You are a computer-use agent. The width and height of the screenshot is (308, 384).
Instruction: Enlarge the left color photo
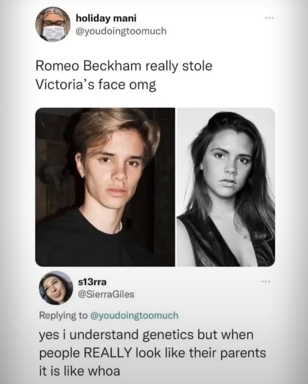click(105, 187)
